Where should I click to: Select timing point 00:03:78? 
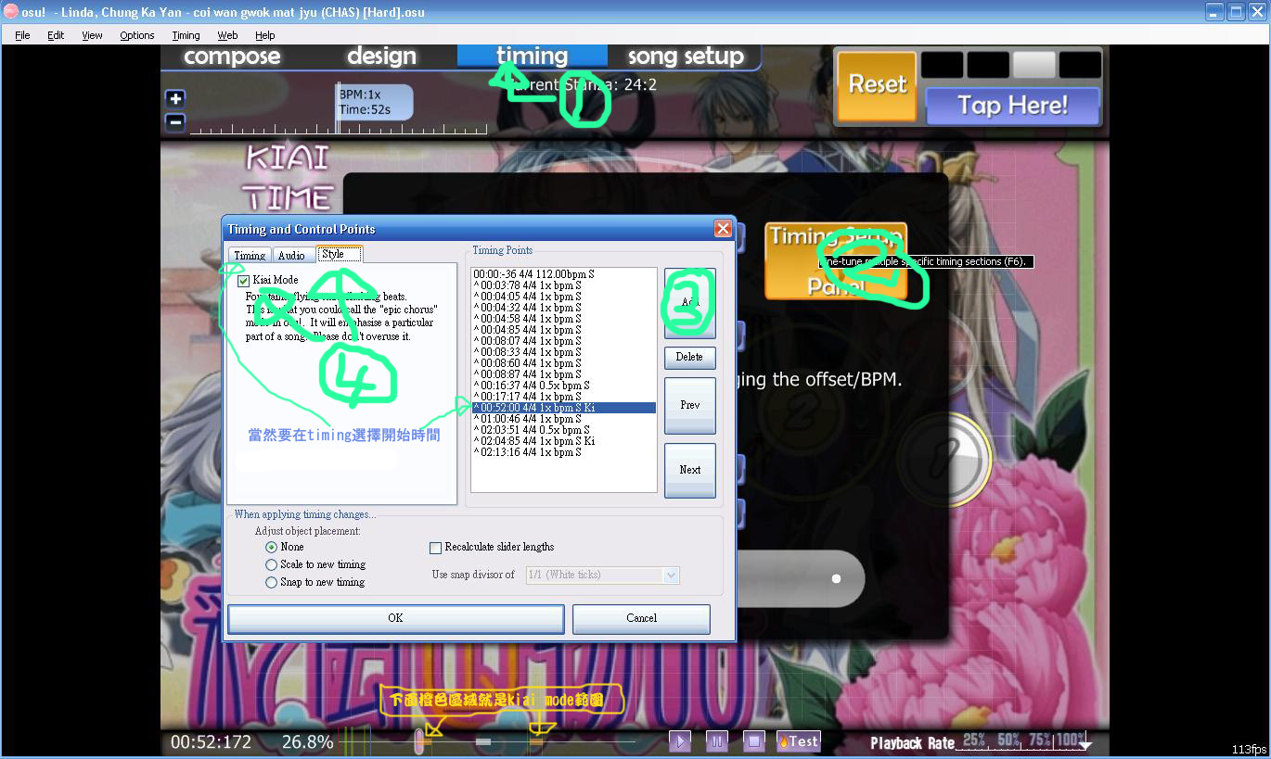563,285
